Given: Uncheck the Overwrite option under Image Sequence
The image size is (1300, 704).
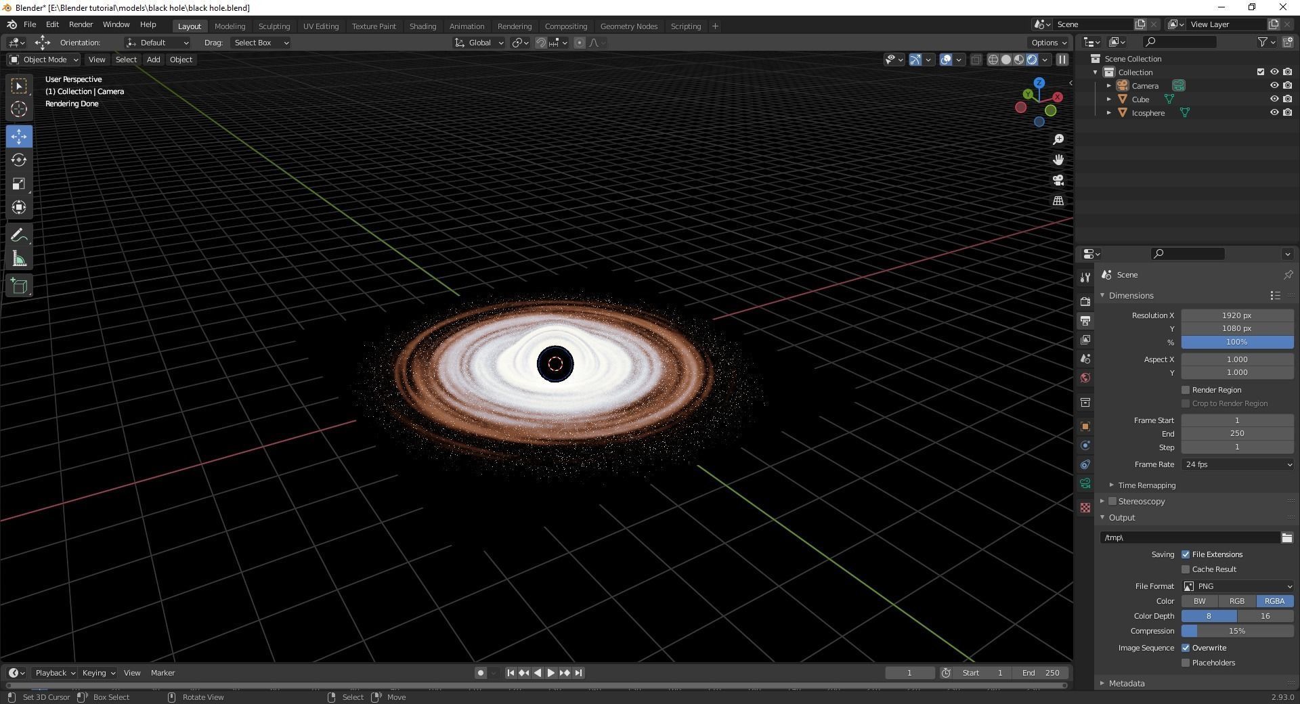Looking at the screenshot, I should tap(1186, 648).
